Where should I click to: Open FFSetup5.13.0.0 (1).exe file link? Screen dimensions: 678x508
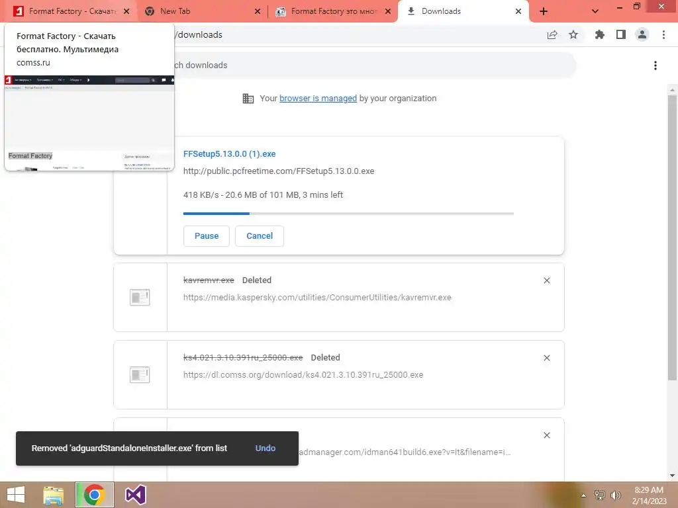[x=229, y=153]
